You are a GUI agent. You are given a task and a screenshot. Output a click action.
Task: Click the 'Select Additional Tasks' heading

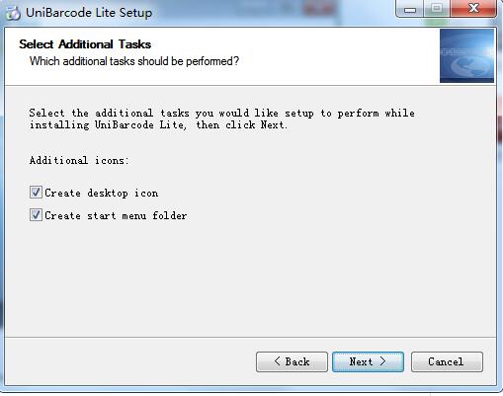click(85, 44)
